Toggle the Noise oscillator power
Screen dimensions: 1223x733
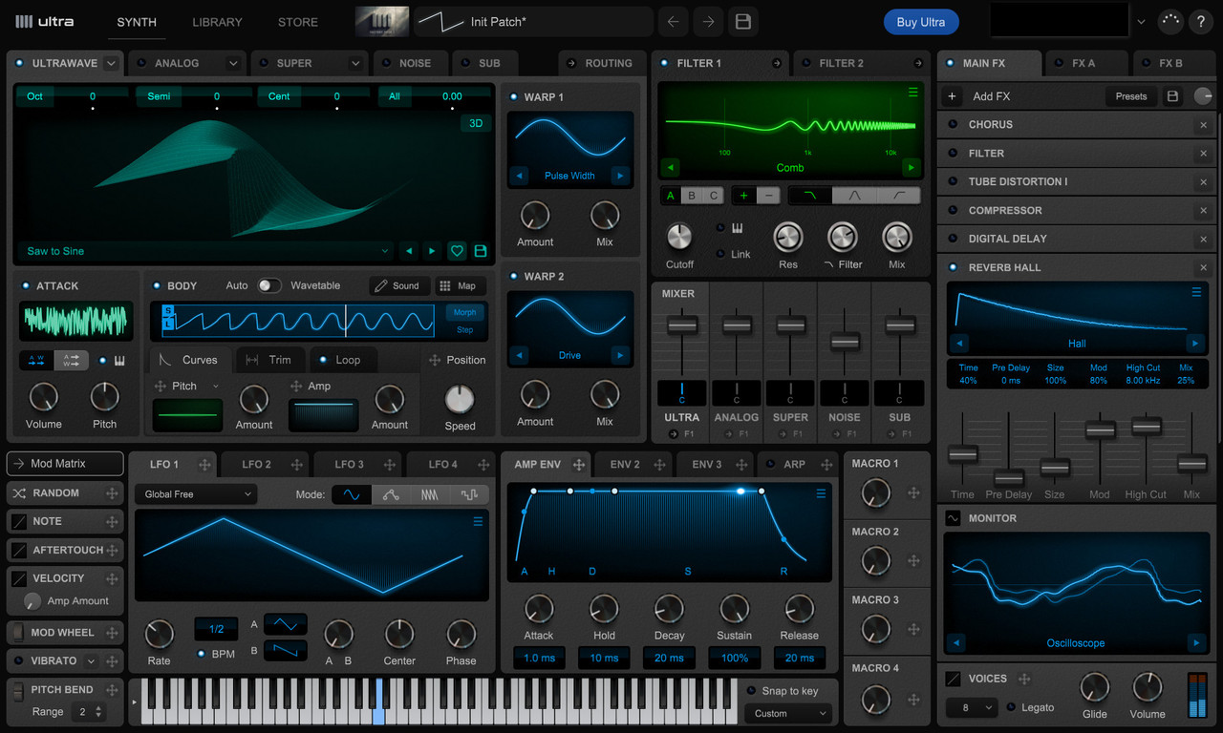[x=386, y=63]
